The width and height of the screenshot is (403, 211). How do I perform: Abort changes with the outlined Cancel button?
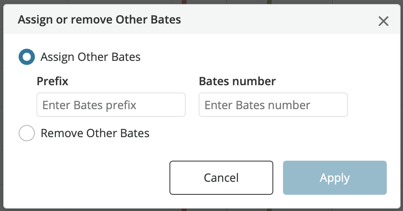point(221,178)
